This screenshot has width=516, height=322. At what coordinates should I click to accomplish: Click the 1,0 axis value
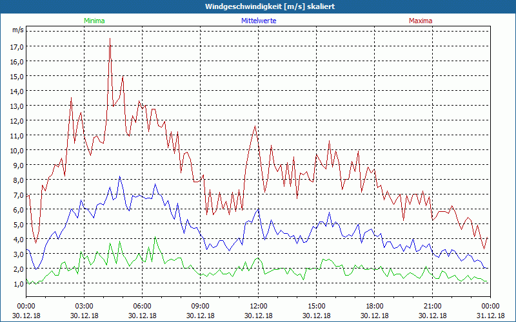pos(18,283)
